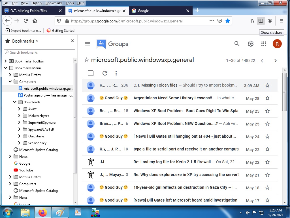Reload the page using the toolbar reload icon
290x218 pixels.
pos(26,21)
